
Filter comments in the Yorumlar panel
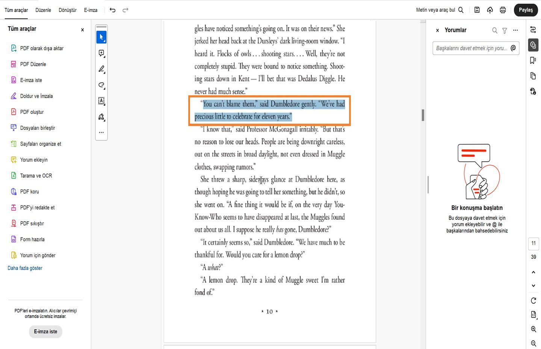[x=505, y=30]
